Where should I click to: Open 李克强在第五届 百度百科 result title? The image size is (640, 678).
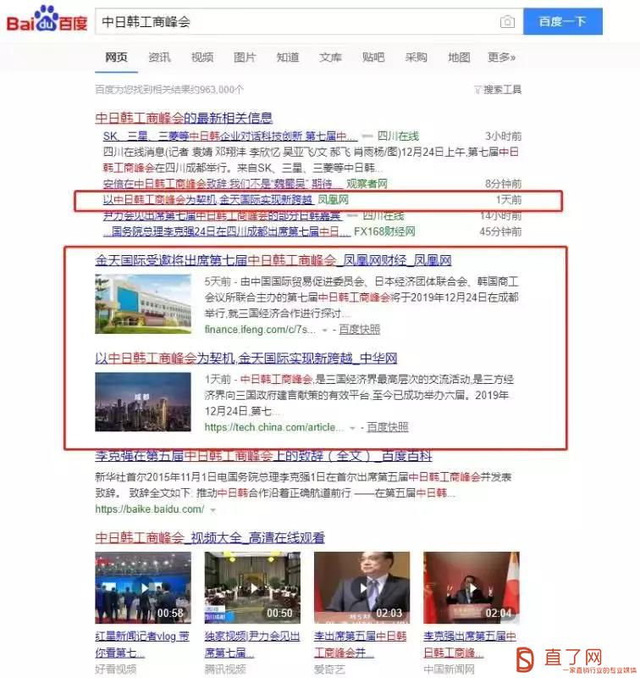(263, 456)
